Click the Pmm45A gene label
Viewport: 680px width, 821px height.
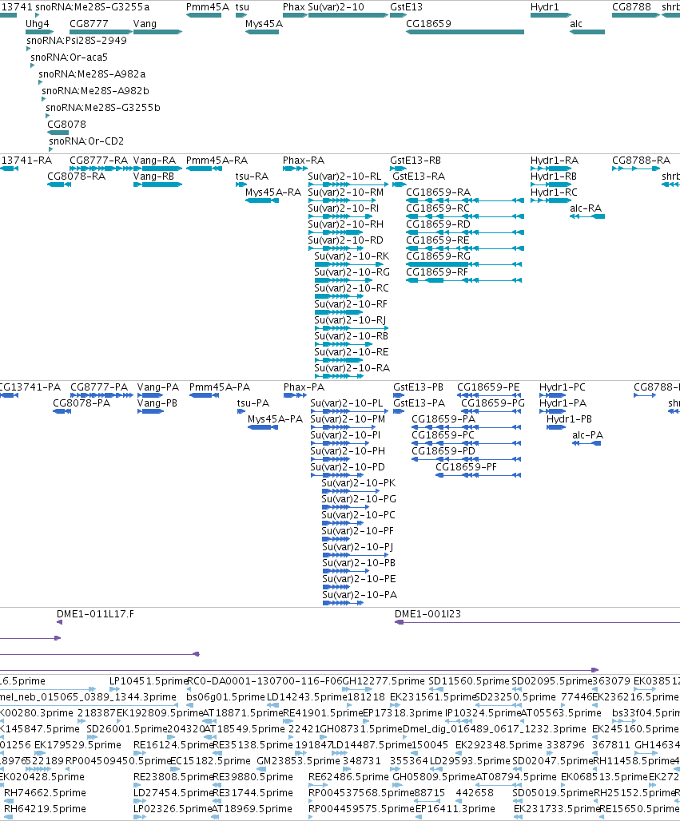click(208, 7)
